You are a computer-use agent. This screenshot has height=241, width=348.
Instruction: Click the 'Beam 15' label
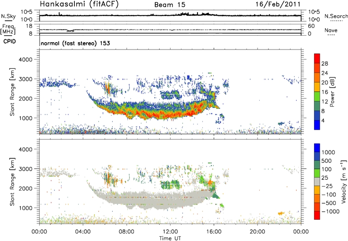point(170,5)
